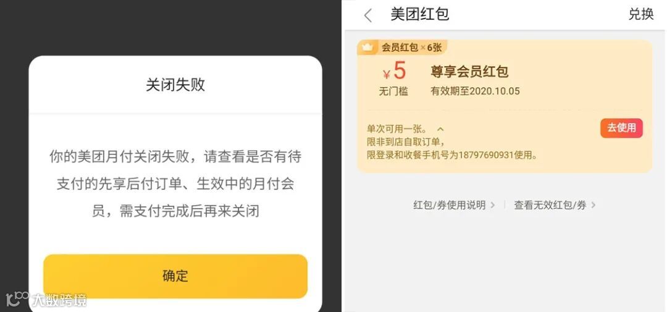Select the 会员红包 ×6张 tag
This screenshot has width=667, height=312.
click(402, 47)
